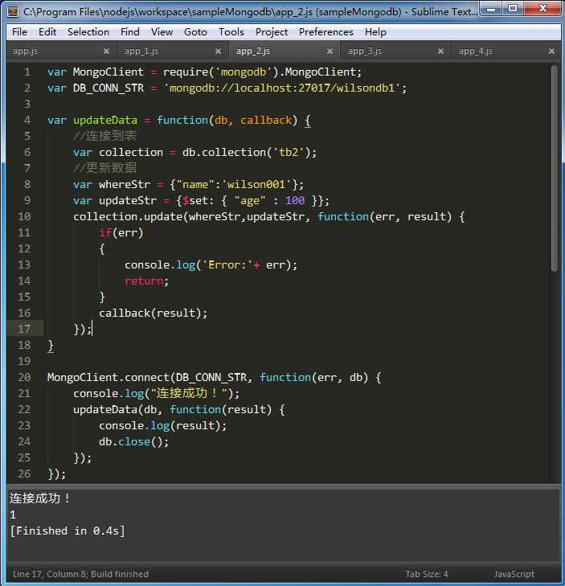Select the app_2.js tab
Viewport: 565px width, 586px height.
pyautogui.click(x=253, y=51)
